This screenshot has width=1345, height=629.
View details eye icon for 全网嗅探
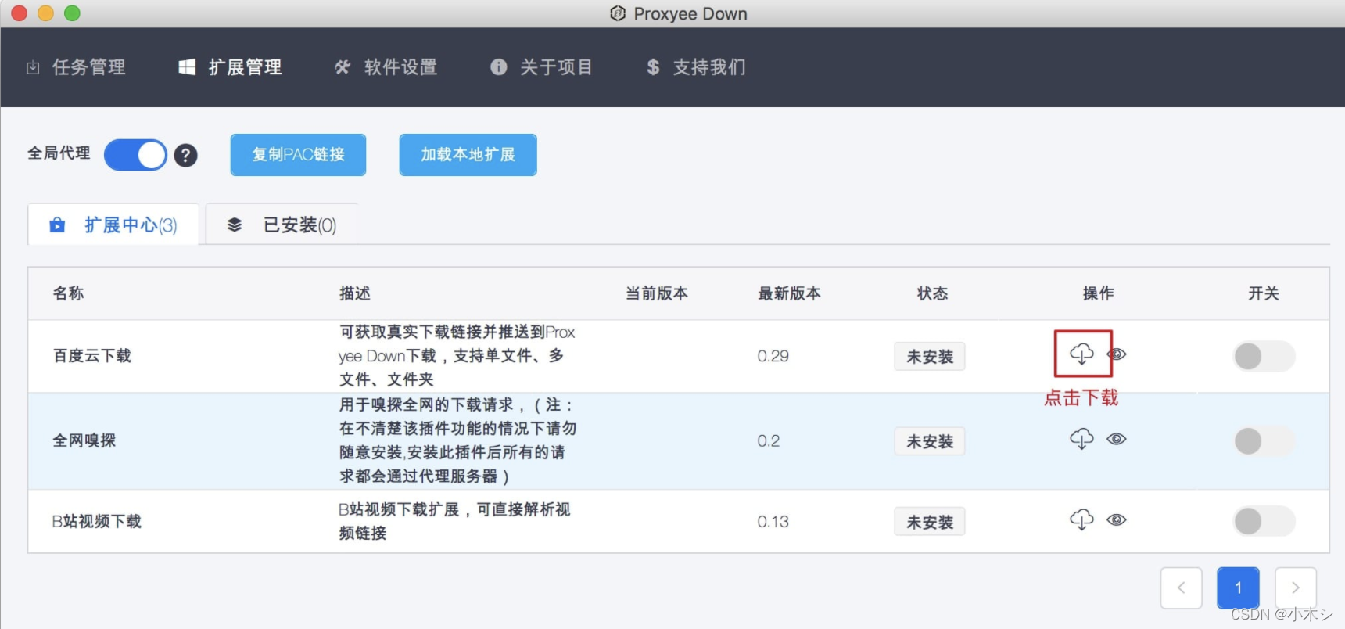1117,439
